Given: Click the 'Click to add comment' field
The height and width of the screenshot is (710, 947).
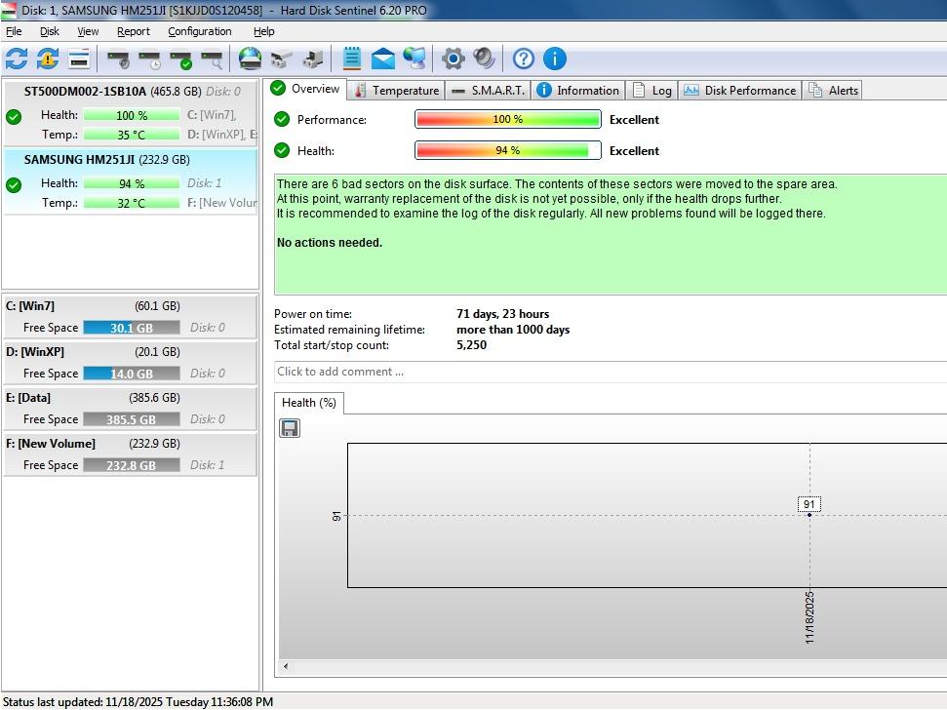Looking at the screenshot, I should tap(605, 372).
